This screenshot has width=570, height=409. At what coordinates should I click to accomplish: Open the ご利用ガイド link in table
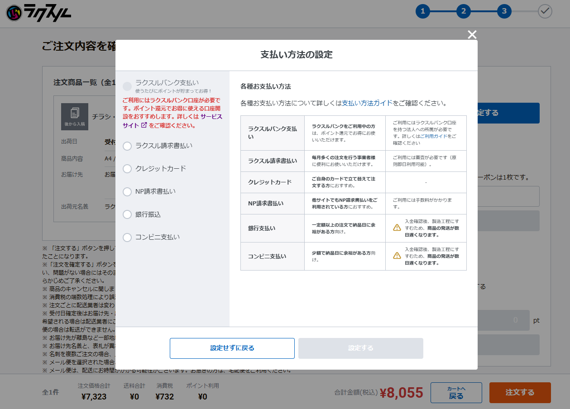434,136
